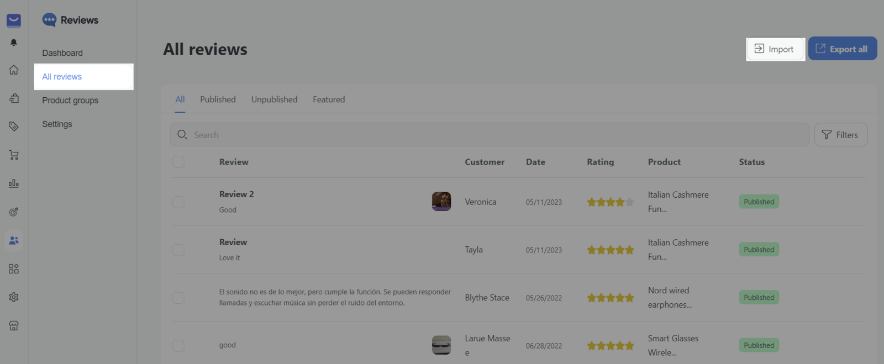Open the Filters dropdown
Image resolution: width=884 pixels, height=364 pixels.
pyautogui.click(x=840, y=135)
